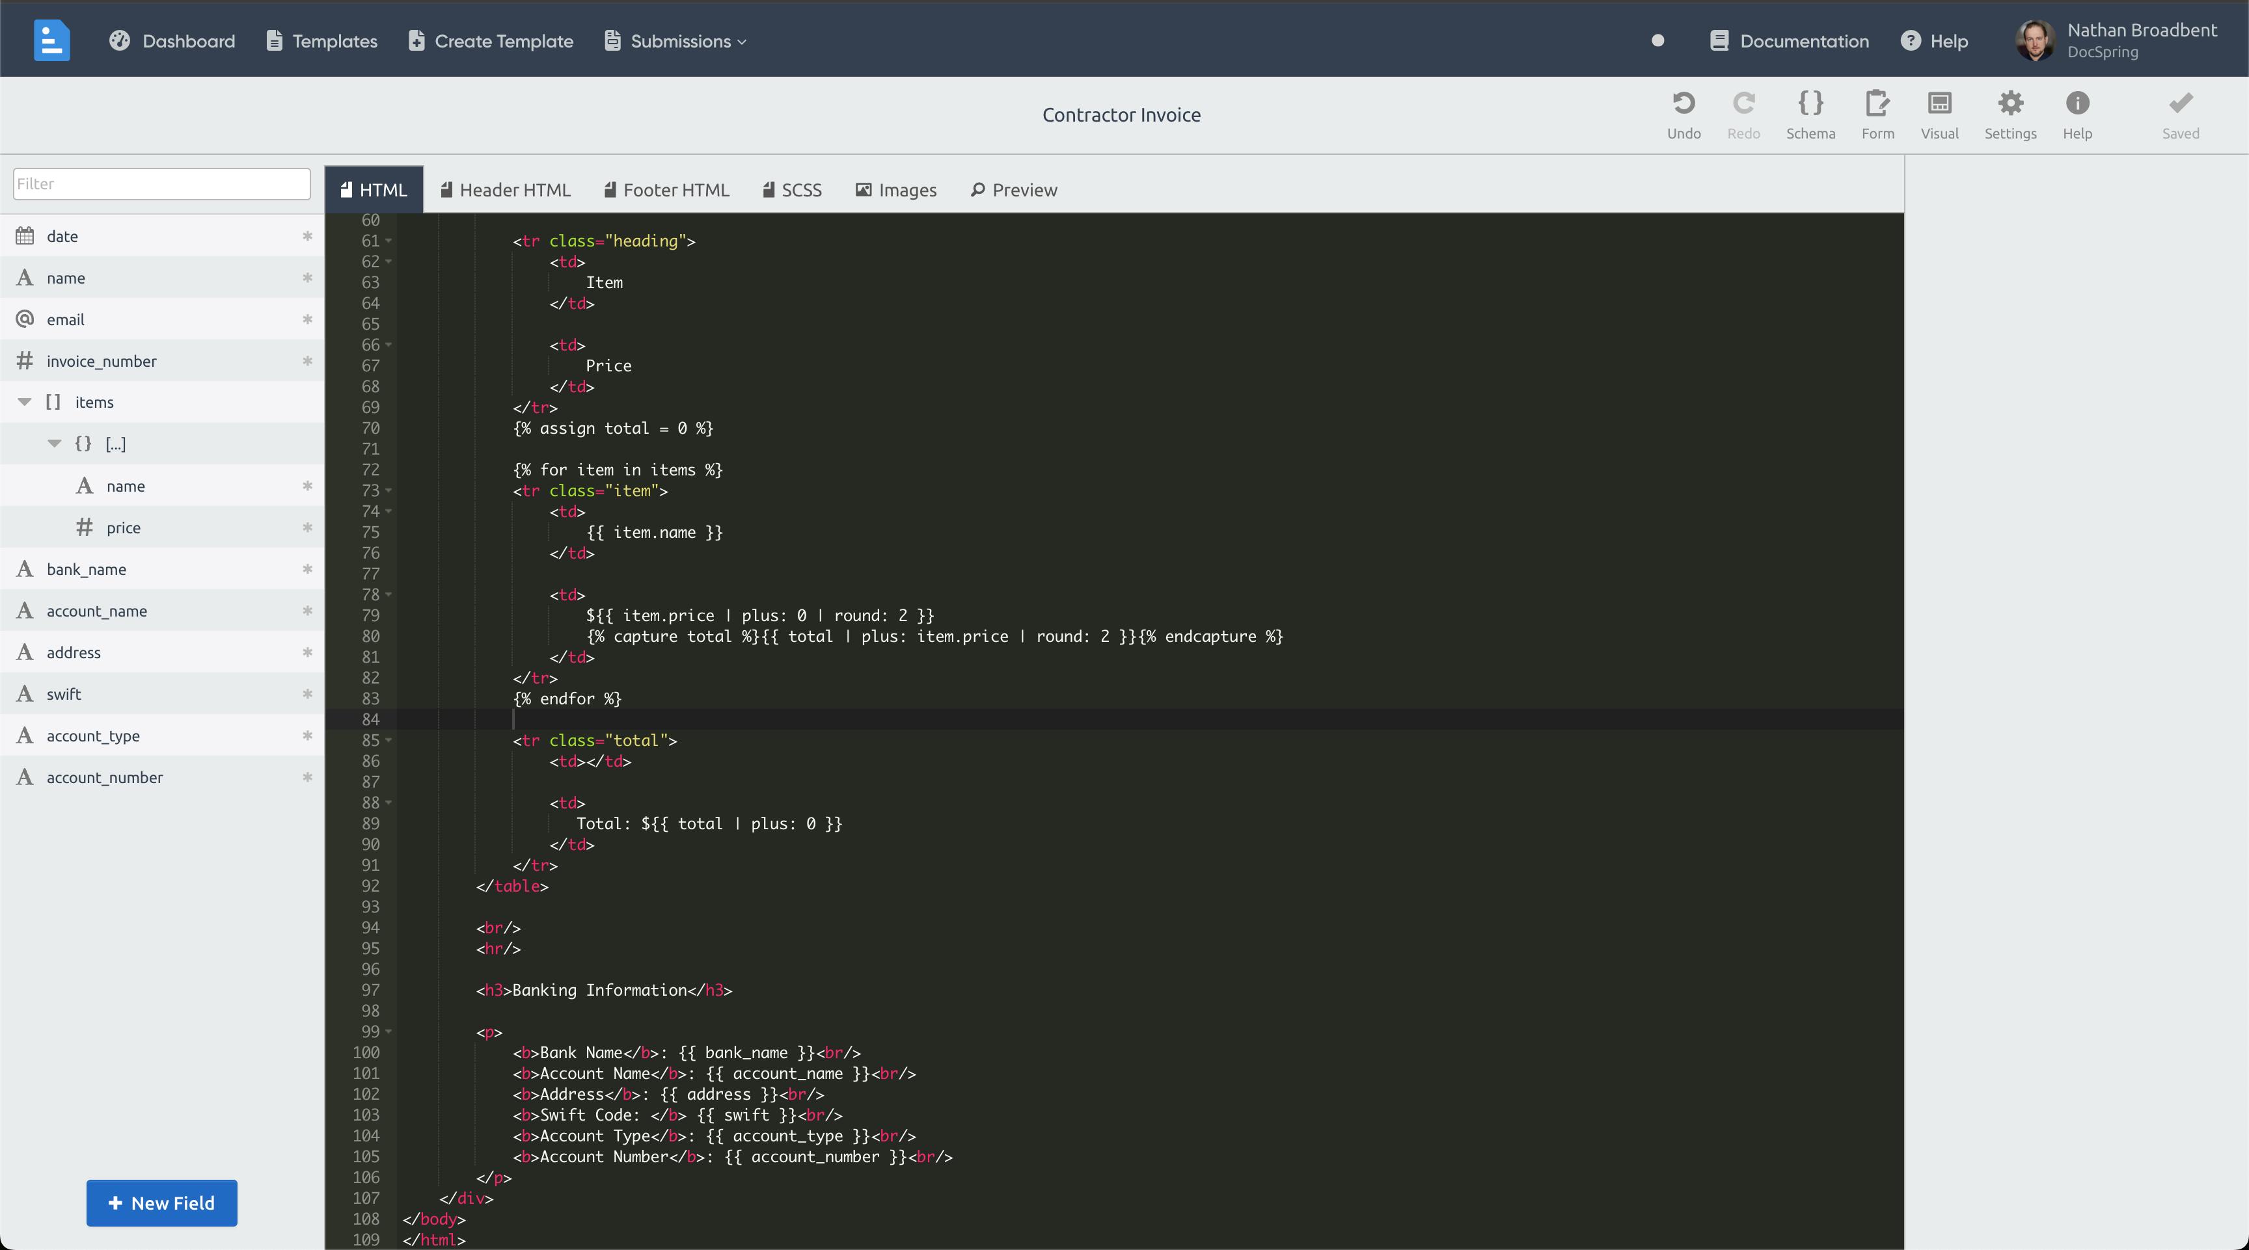Screen dimensions: 2249x1250
Task: Click the Undo icon in toolbar
Action: (x=1683, y=104)
